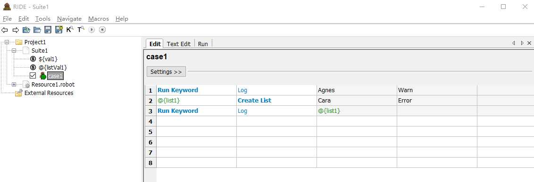Switch to the Text Edit tab

(x=179, y=44)
